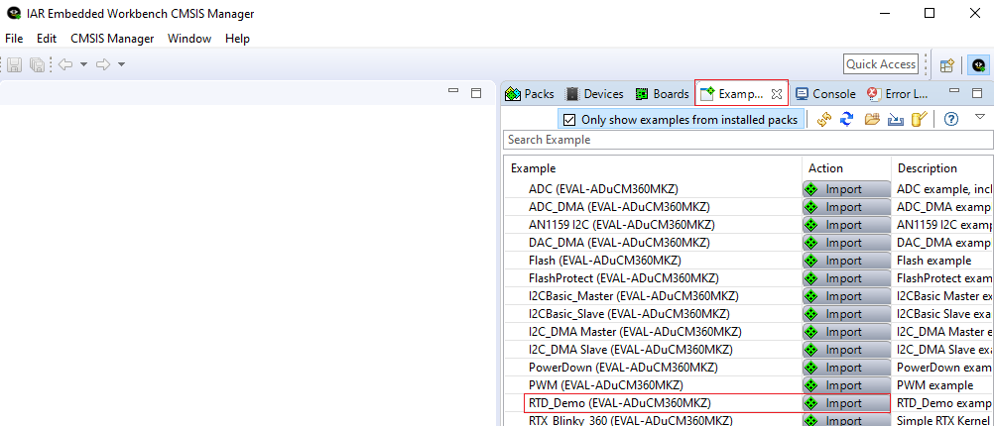The height and width of the screenshot is (426, 994).
Task: Import the ADC_DMA example
Action: pyautogui.click(x=846, y=207)
